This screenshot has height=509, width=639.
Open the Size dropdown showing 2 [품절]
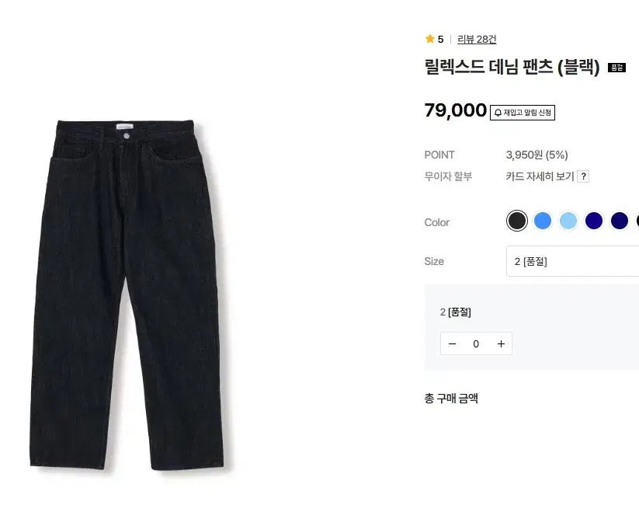coord(572,261)
